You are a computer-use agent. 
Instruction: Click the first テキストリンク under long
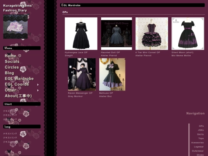(x=10, y=134)
